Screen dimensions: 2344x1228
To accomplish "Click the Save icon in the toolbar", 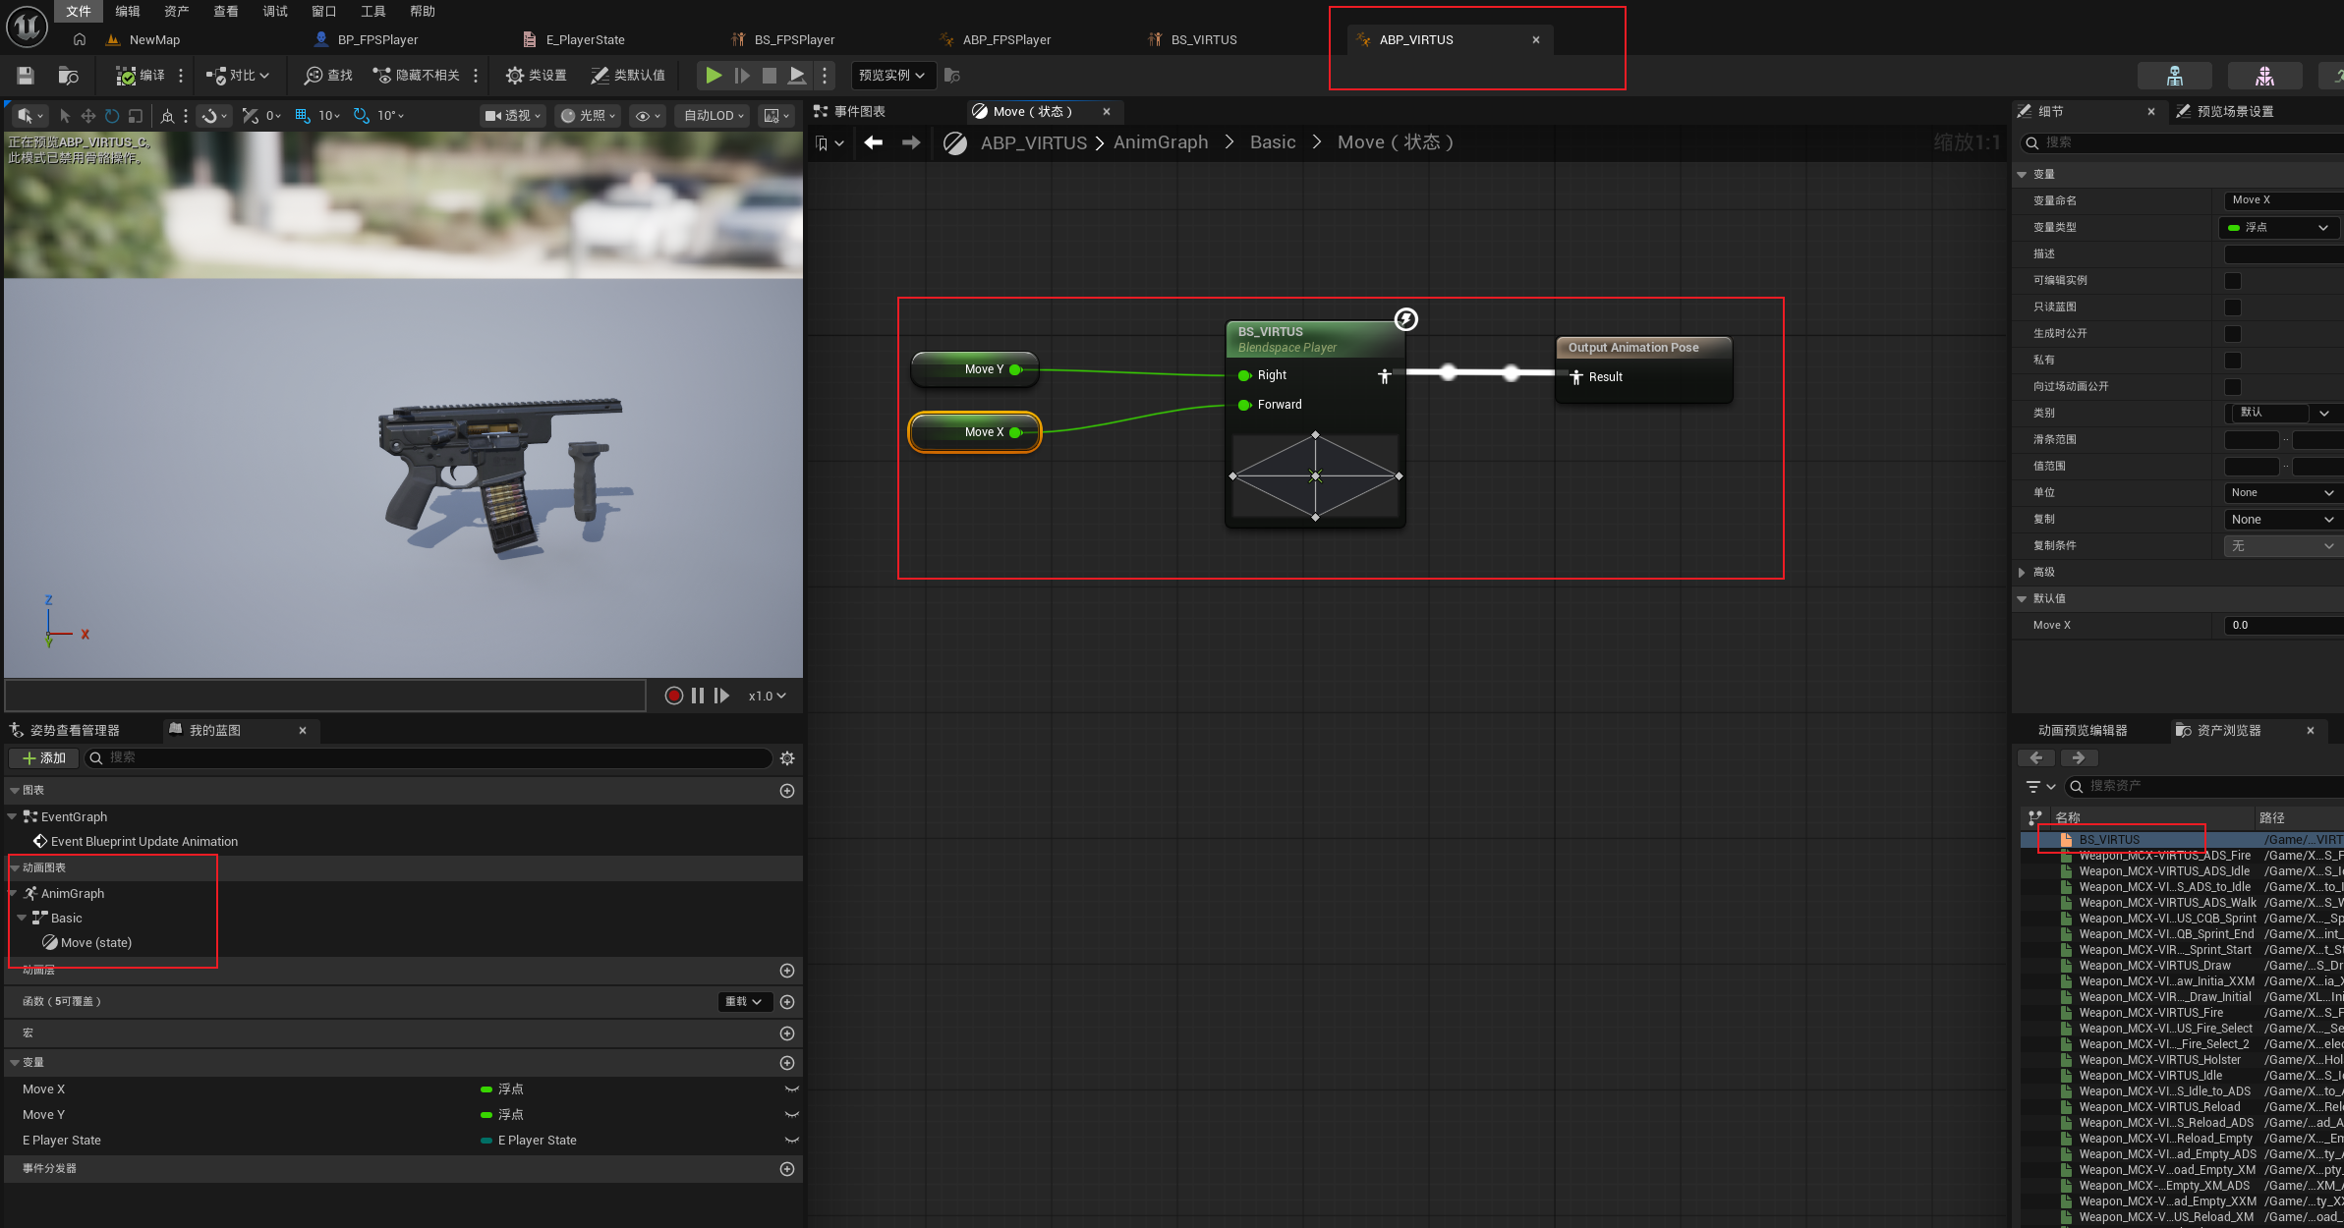I will [x=26, y=76].
